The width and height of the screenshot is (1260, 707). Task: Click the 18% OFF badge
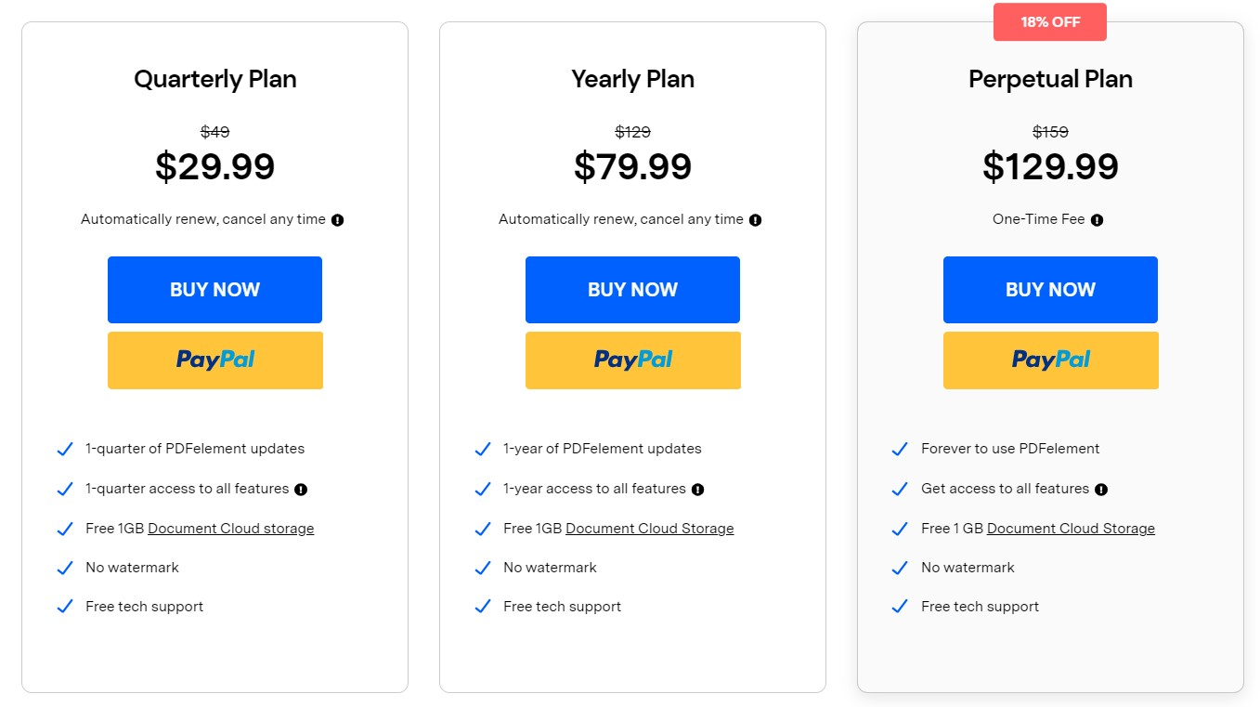1050,22
